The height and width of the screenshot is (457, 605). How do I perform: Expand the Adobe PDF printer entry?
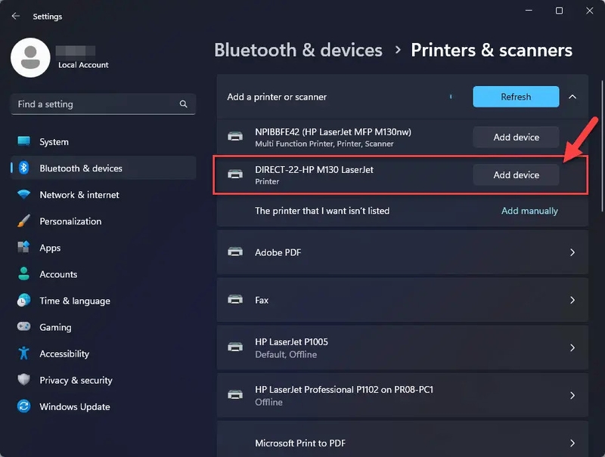572,252
